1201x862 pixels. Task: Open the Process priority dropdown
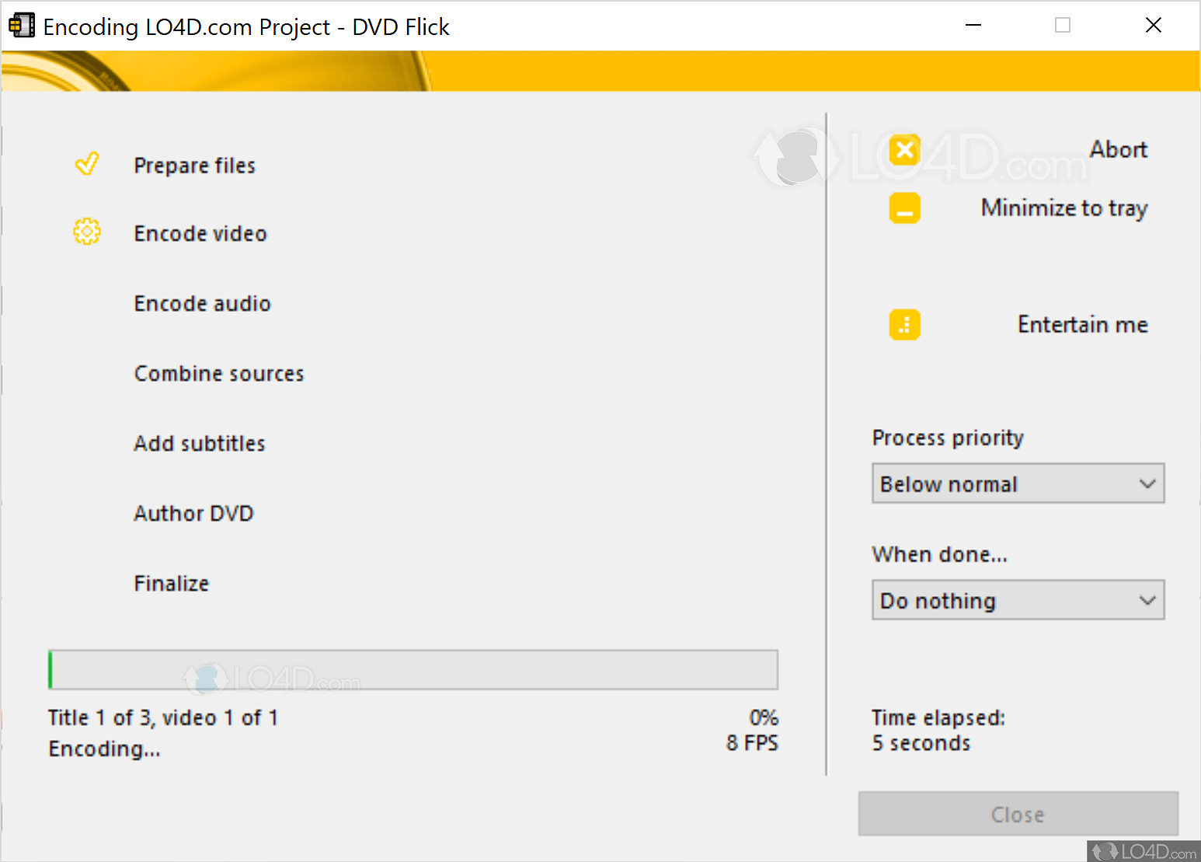pyautogui.click(x=1018, y=483)
